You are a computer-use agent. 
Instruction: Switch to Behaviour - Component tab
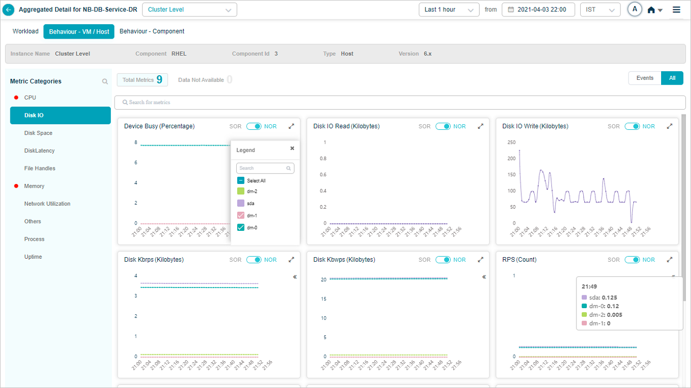point(152,31)
